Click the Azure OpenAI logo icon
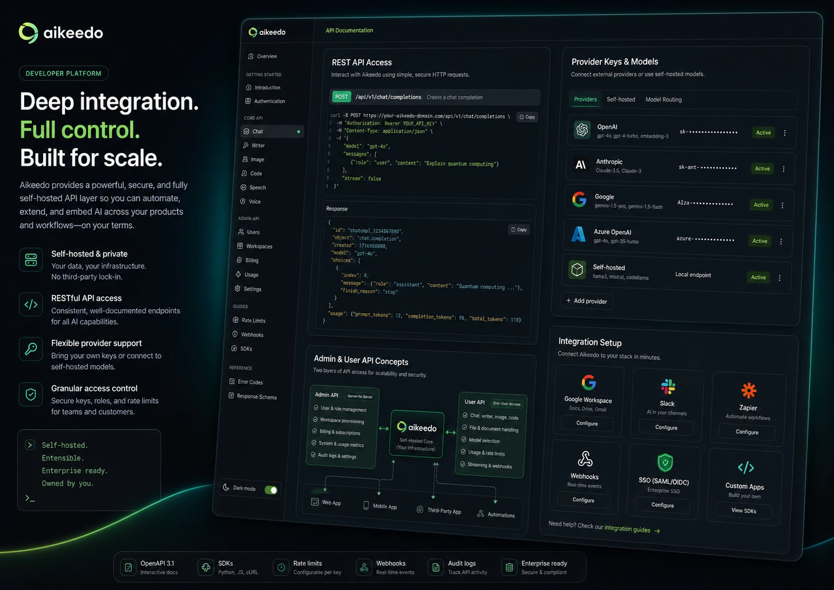The height and width of the screenshot is (590, 834). pyautogui.click(x=578, y=234)
